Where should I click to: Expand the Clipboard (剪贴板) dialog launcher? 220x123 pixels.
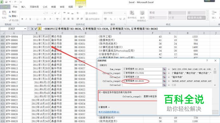pyautogui.click(x=18, y=24)
